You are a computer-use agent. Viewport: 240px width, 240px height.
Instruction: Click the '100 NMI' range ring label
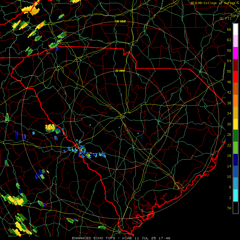point(120,21)
